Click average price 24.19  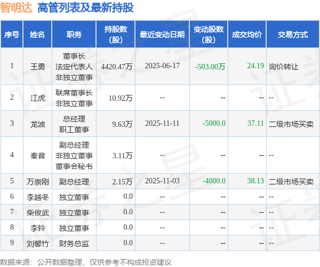[x=255, y=66]
